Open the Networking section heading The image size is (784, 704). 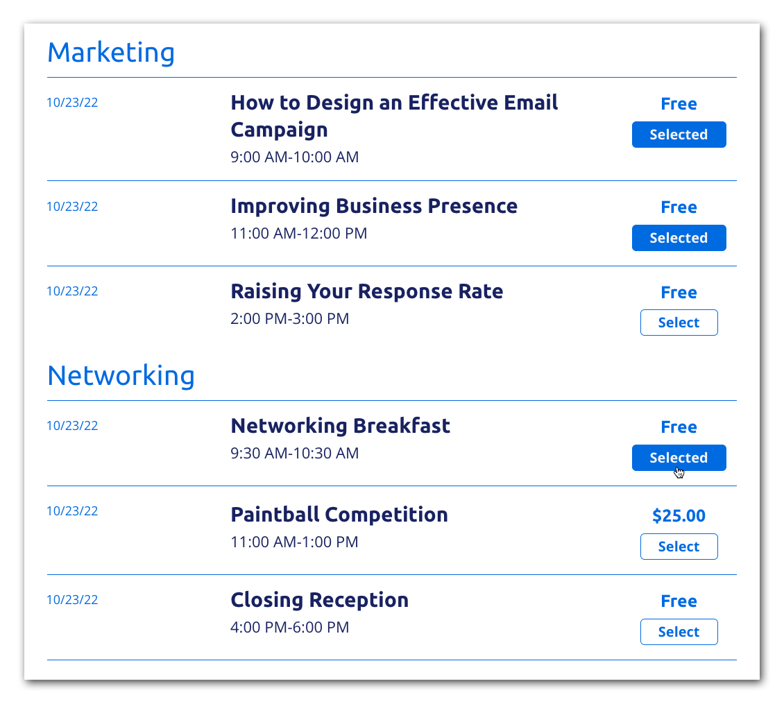(x=121, y=375)
